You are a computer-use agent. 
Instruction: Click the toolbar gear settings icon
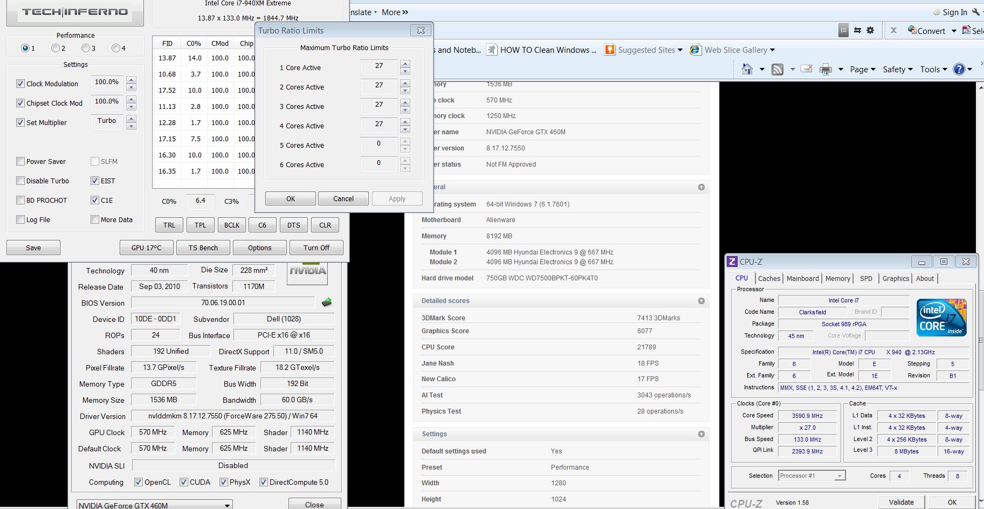click(x=870, y=30)
